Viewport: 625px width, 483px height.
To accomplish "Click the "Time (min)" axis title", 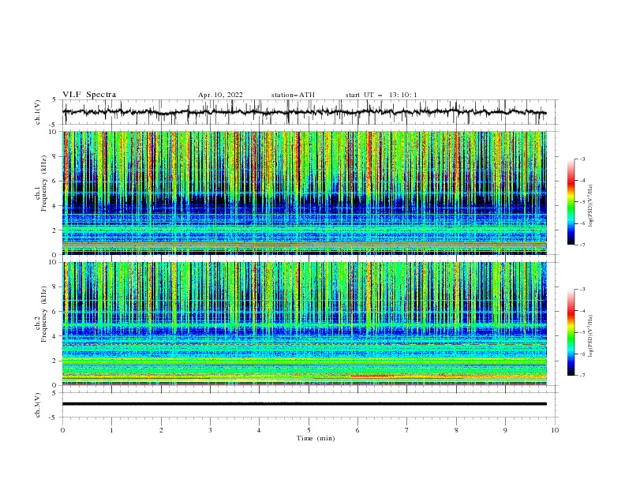I will pyautogui.click(x=316, y=438).
